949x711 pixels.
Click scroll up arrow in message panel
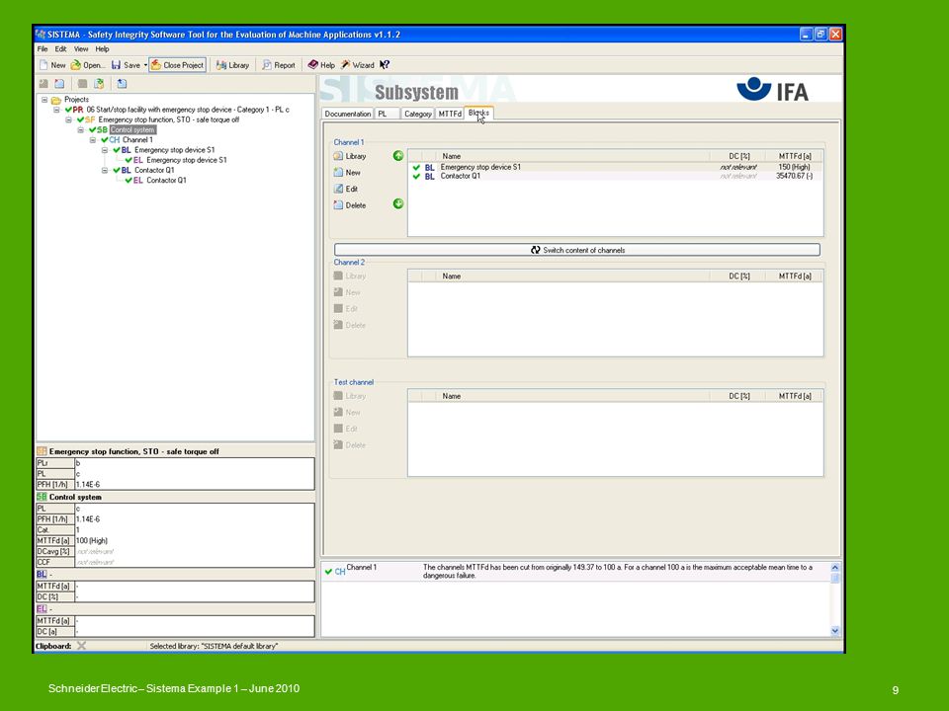click(x=835, y=567)
